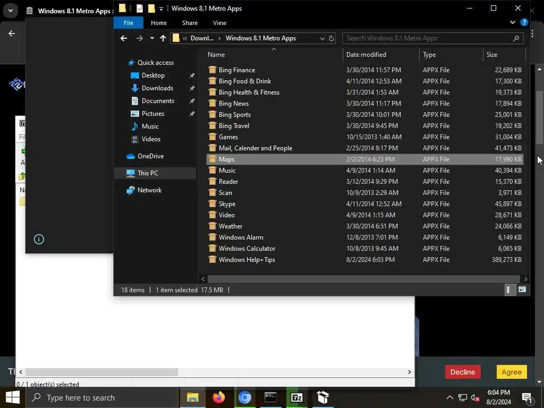
Task: Click the Maps package icon
Action: (x=212, y=159)
